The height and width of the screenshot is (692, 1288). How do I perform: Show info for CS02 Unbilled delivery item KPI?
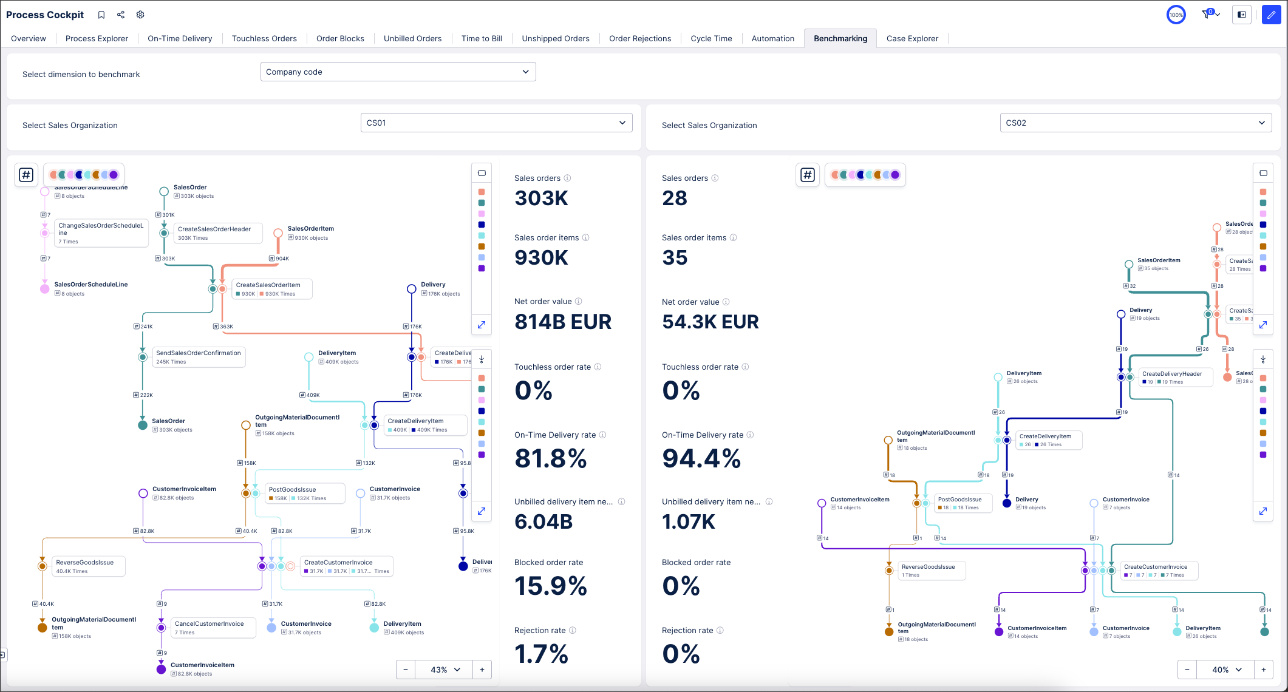click(x=769, y=501)
